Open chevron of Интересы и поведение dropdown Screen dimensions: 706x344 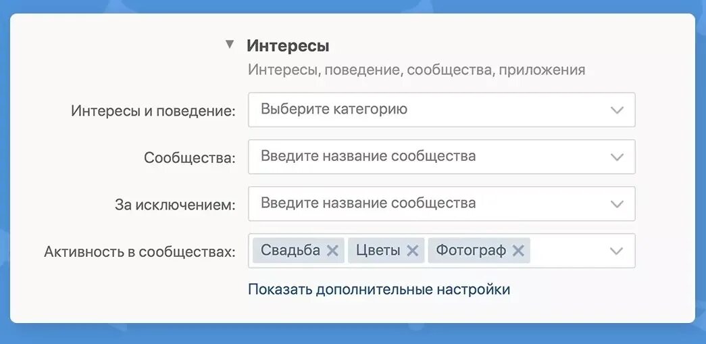tap(616, 110)
